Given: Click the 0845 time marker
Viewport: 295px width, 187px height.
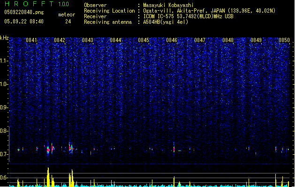Looking at the screenshot, I should 144,40.
